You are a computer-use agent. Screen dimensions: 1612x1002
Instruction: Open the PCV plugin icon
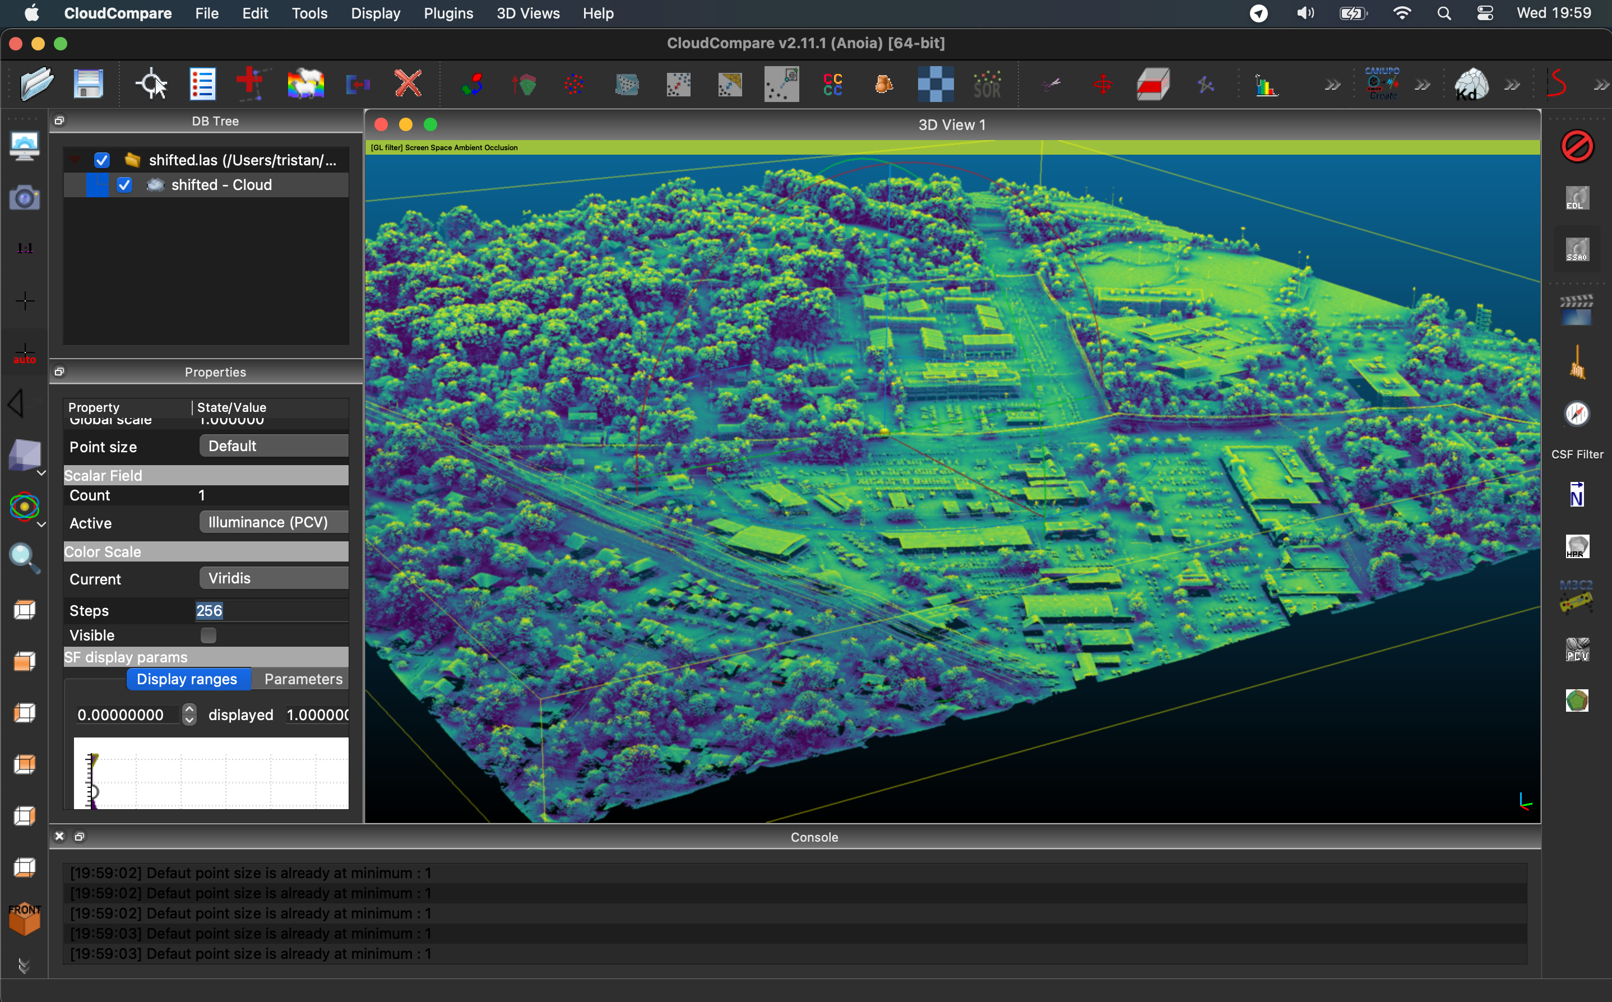click(1577, 650)
